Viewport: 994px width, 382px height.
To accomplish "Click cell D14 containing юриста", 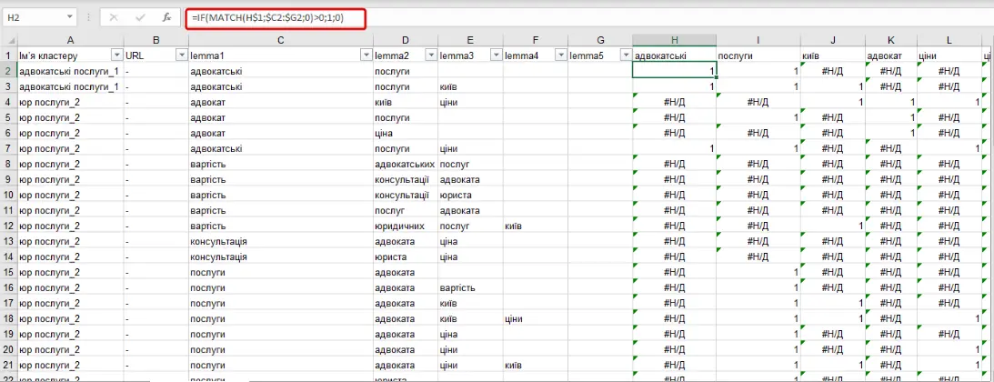I will coord(405,256).
